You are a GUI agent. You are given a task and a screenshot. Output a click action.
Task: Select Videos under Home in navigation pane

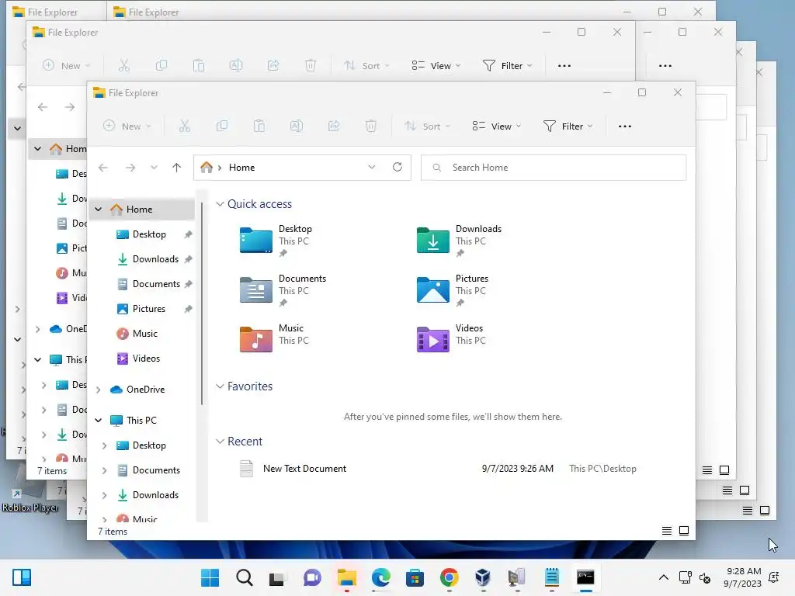(146, 359)
